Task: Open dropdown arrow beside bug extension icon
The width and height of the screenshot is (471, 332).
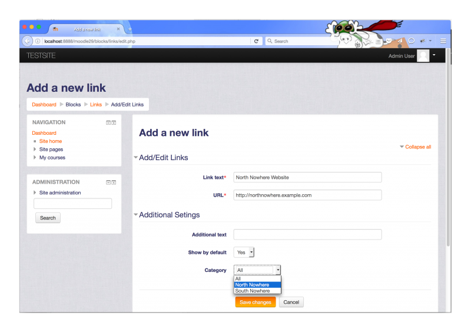Action: (x=430, y=41)
